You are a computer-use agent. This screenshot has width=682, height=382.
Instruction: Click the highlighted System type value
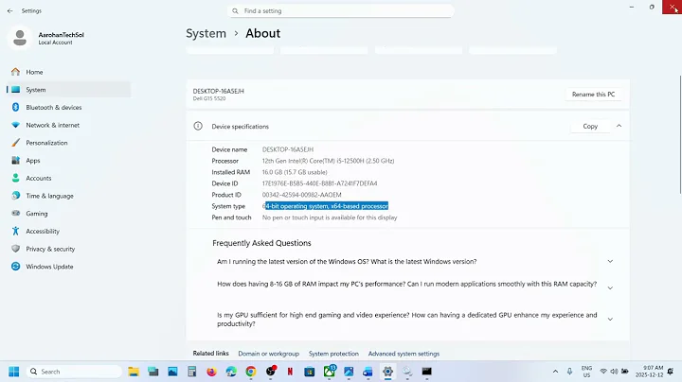(x=325, y=206)
